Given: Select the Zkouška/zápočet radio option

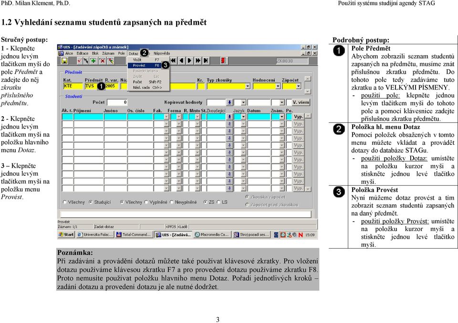Looking at the screenshot, I should point(247,197).
